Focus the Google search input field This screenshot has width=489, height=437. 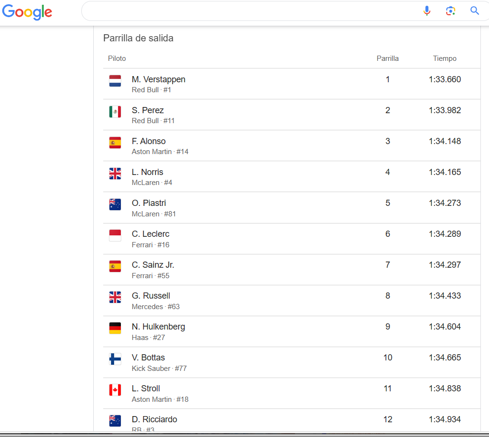click(249, 11)
